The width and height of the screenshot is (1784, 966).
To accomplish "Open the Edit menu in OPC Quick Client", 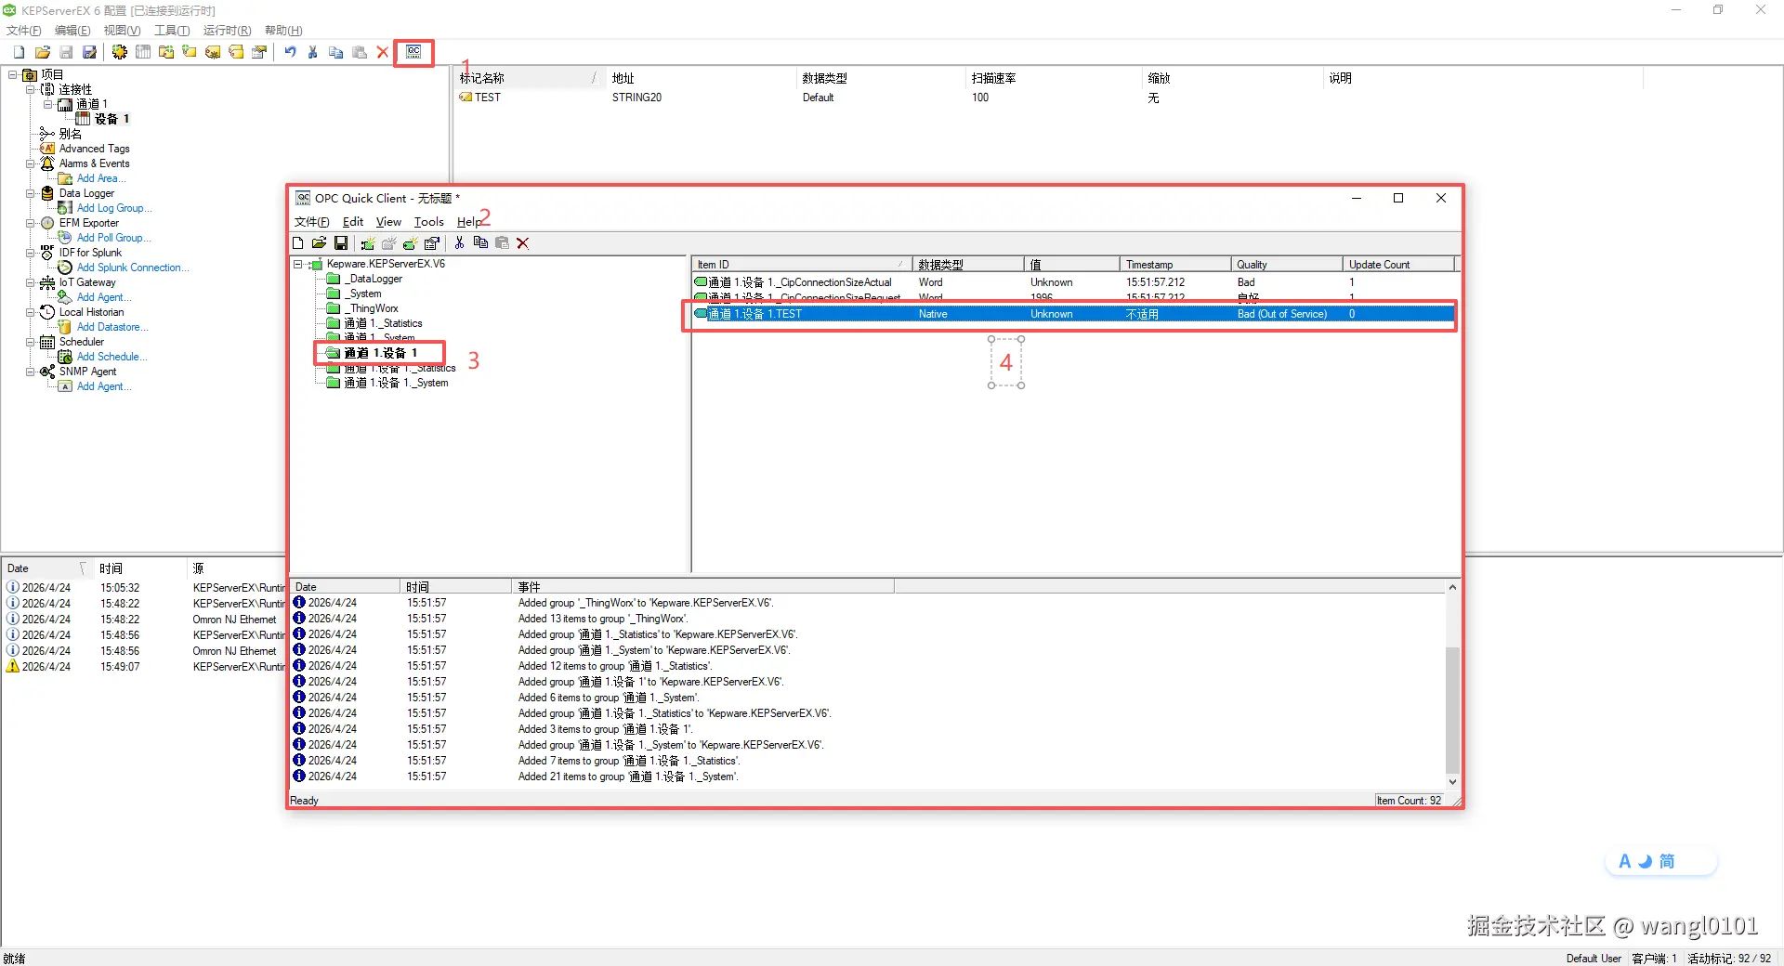I will (353, 222).
